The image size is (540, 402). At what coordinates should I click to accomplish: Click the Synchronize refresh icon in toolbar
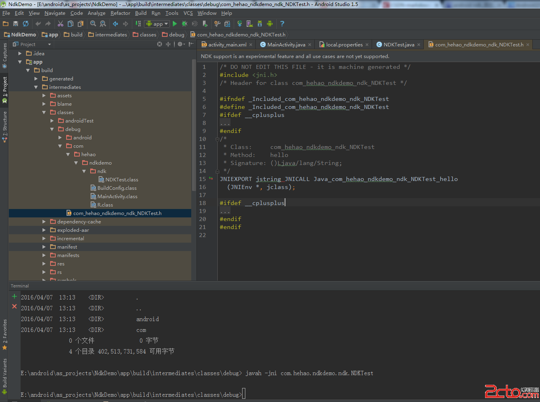coord(26,24)
